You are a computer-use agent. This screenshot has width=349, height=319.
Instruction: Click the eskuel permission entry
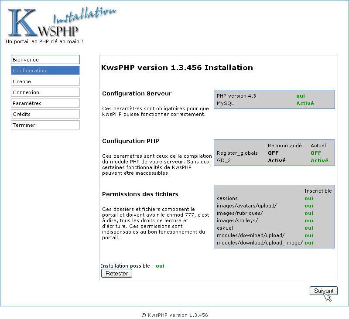coord(225,228)
